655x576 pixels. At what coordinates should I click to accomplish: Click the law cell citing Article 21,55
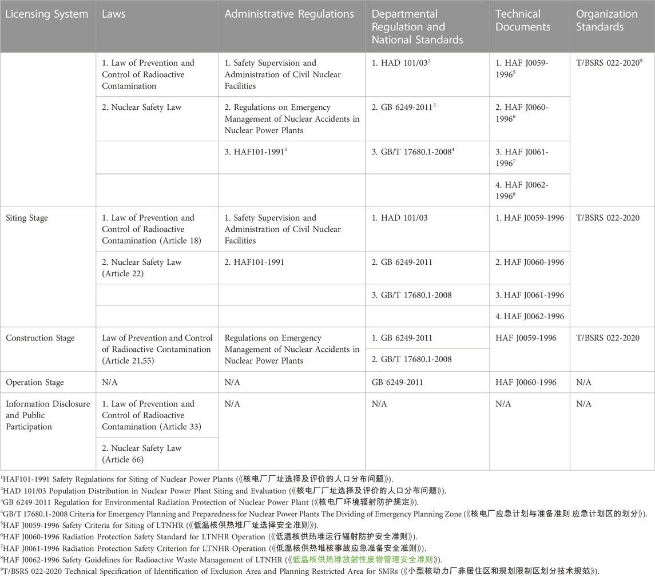(157, 349)
